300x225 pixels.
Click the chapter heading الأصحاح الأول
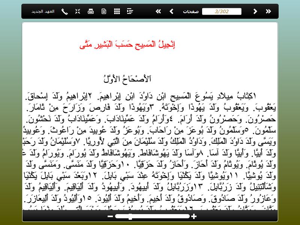pos(127,79)
